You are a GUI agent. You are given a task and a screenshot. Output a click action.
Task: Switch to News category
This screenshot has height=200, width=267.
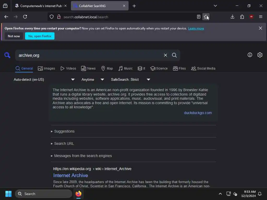[x=88, y=68]
